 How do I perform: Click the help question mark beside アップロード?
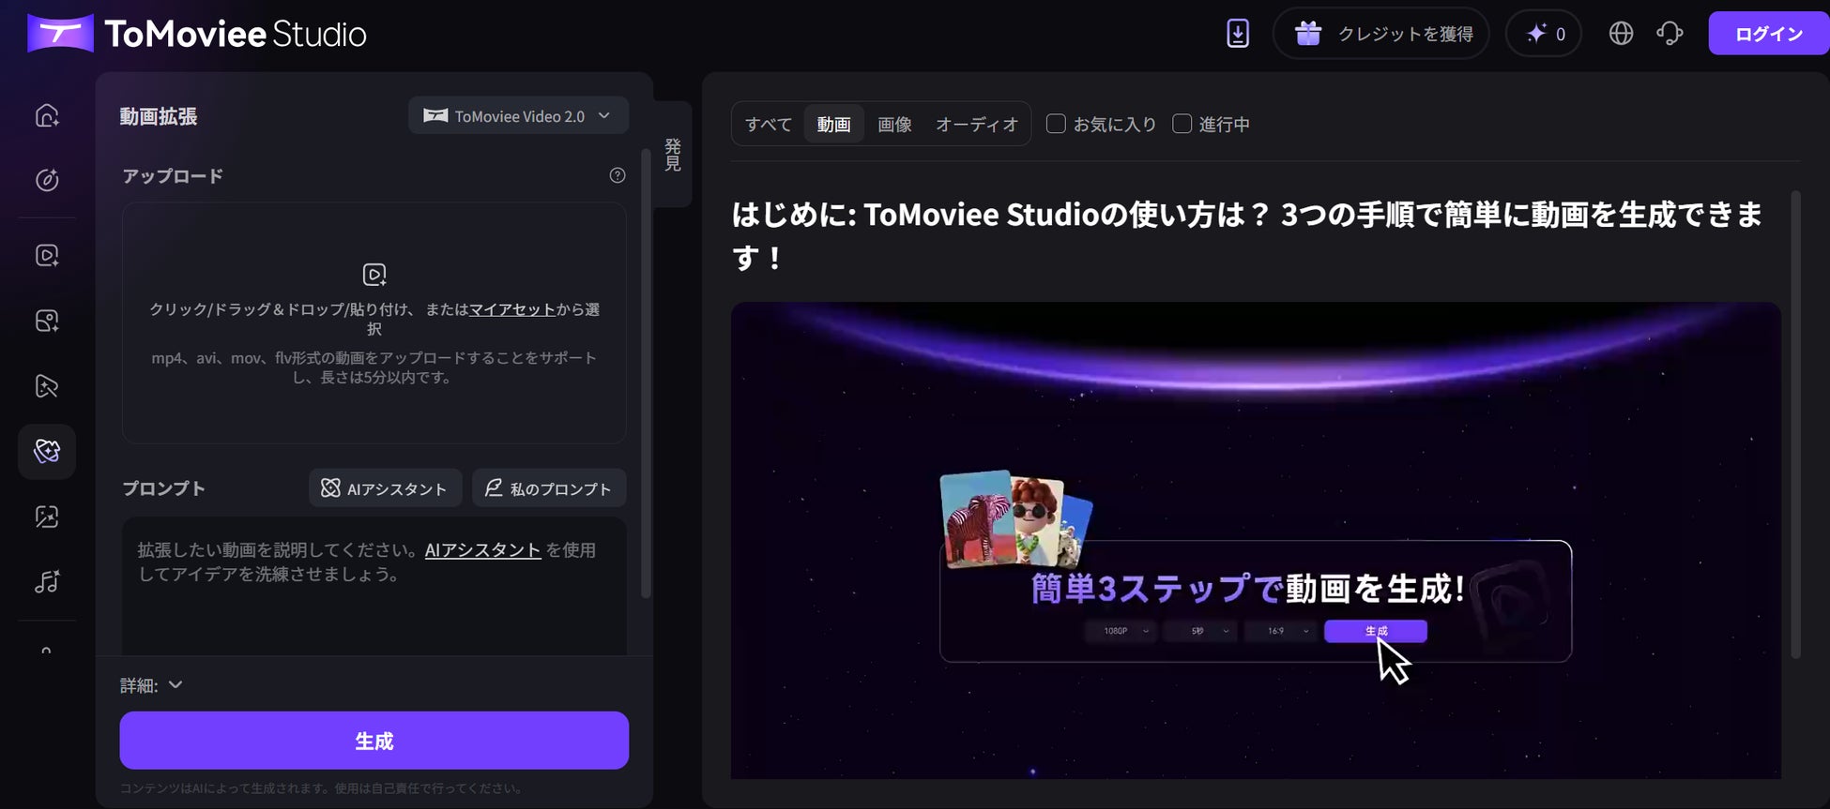point(618,175)
